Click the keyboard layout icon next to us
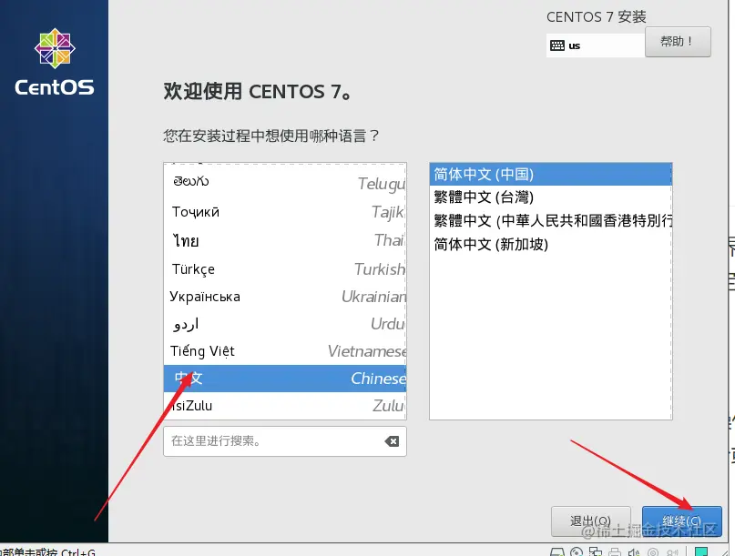 556,45
